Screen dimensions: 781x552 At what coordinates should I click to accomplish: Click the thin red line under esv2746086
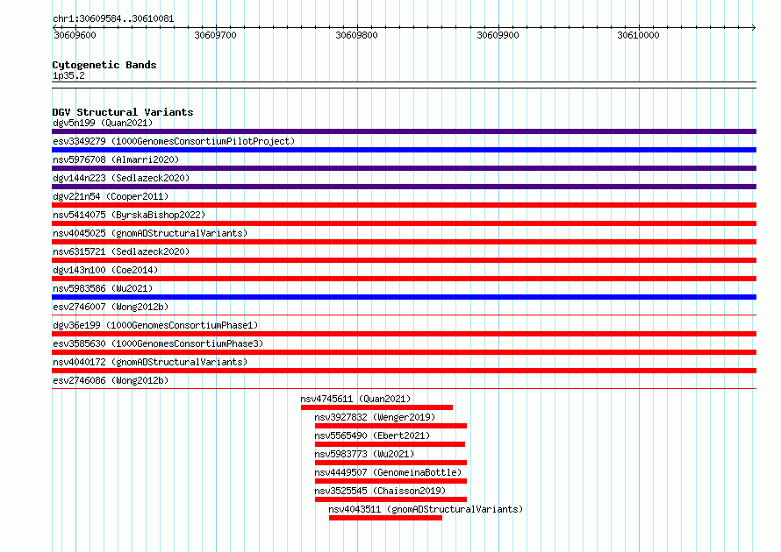pyautogui.click(x=404, y=388)
